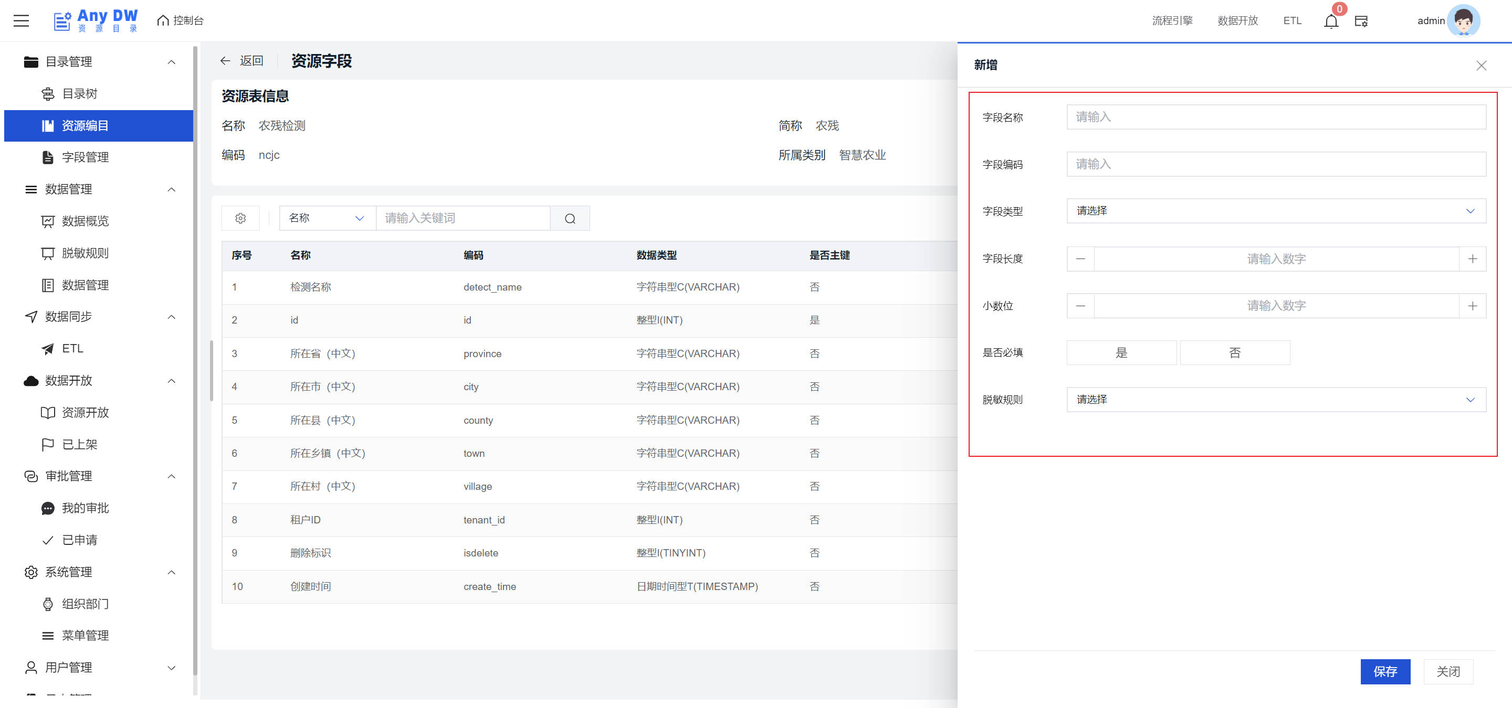Click the hamburger menu icon
The width and height of the screenshot is (1512, 708).
pos(21,20)
